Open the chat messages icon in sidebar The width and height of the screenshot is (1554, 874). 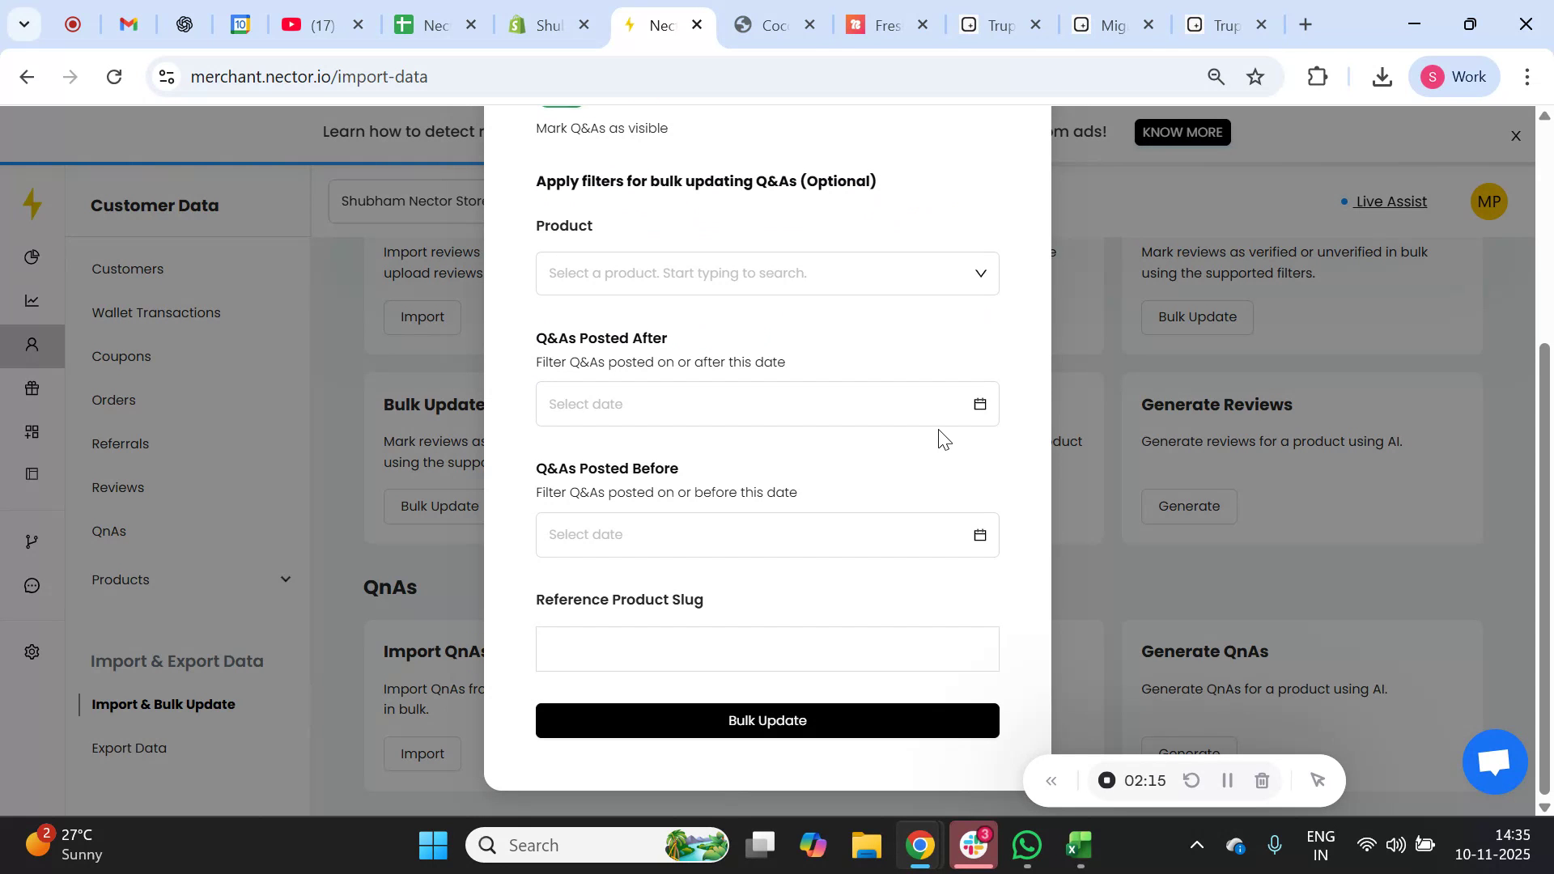tap(32, 585)
